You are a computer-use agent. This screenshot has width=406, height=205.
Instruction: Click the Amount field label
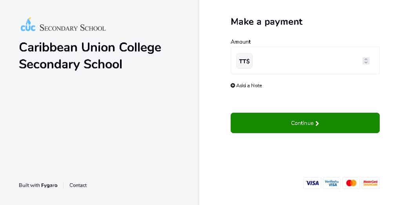click(x=241, y=42)
